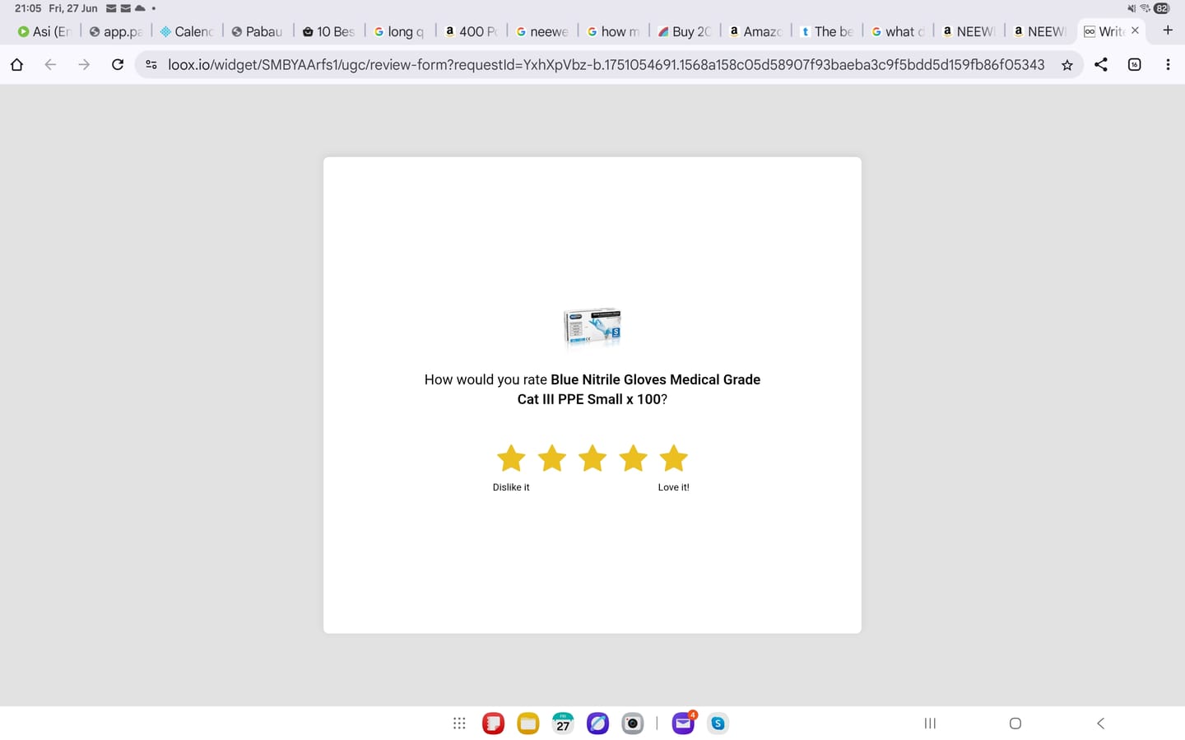Screen dimensions: 1185x740
Task: Open the app drawer grid in dock
Action: (x=459, y=724)
